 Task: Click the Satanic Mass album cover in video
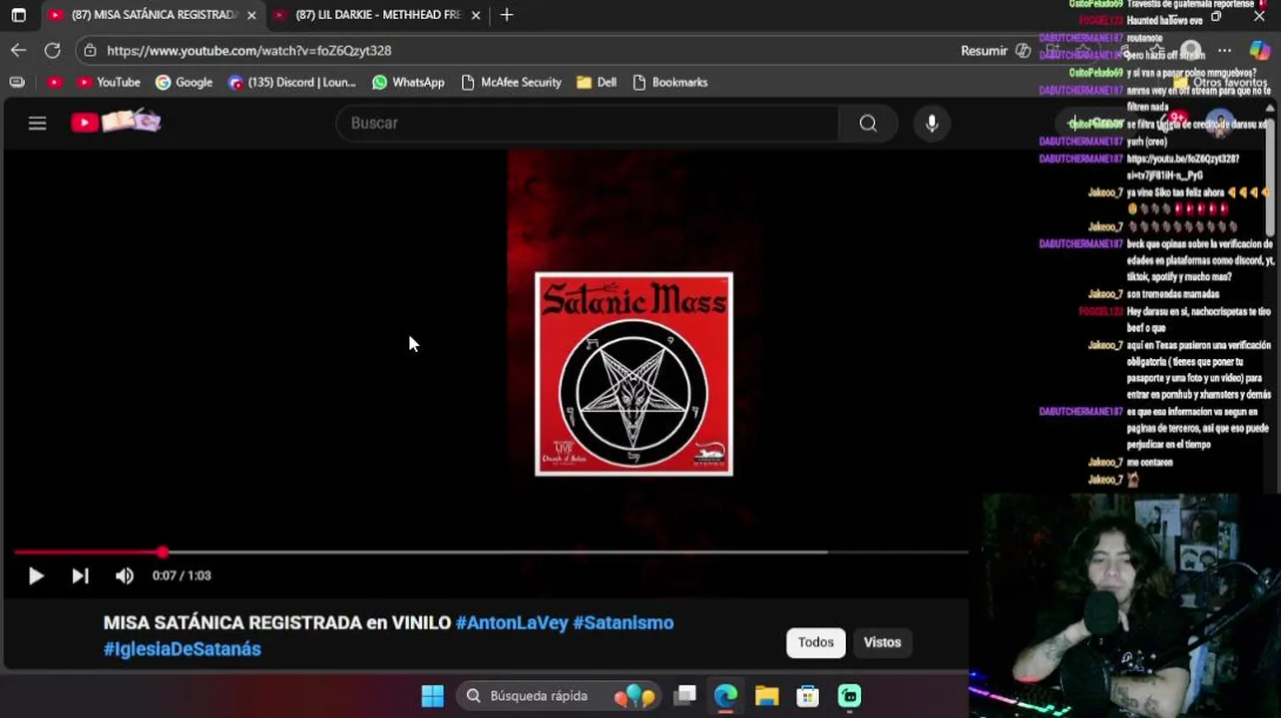pos(634,374)
